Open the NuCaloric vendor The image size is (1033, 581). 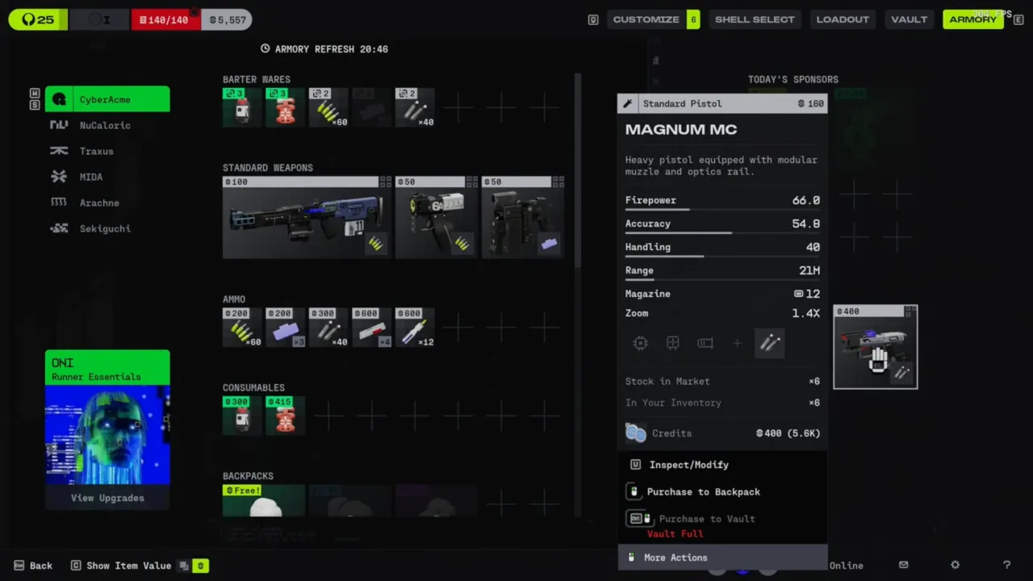(x=104, y=125)
